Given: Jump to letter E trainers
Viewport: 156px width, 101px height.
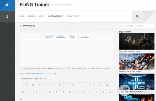Looking at the screenshot, I should coord(53,85).
